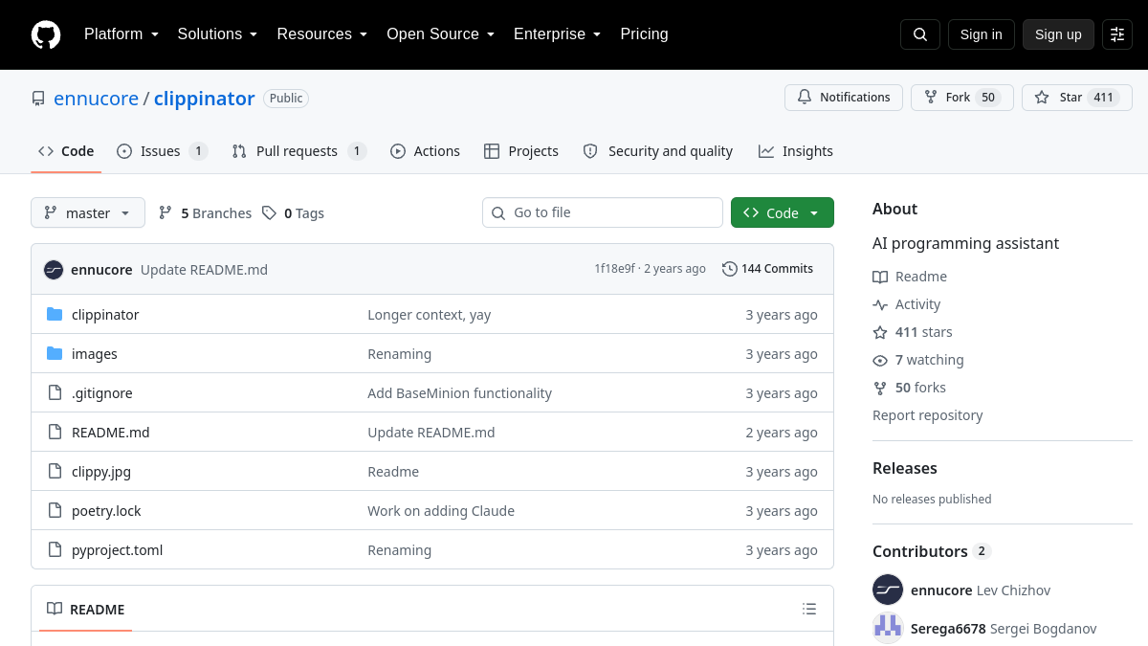
Task: Open the images folder
Action: click(x=95, y=354)
